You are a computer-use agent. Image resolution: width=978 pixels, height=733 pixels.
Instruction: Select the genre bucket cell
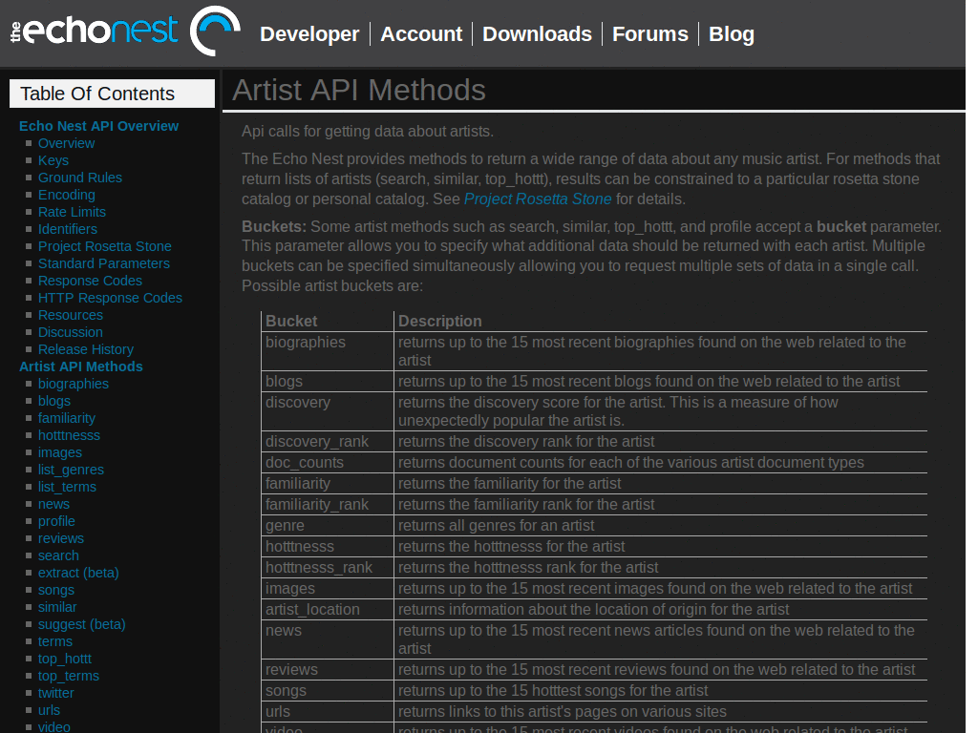(328, 526)
